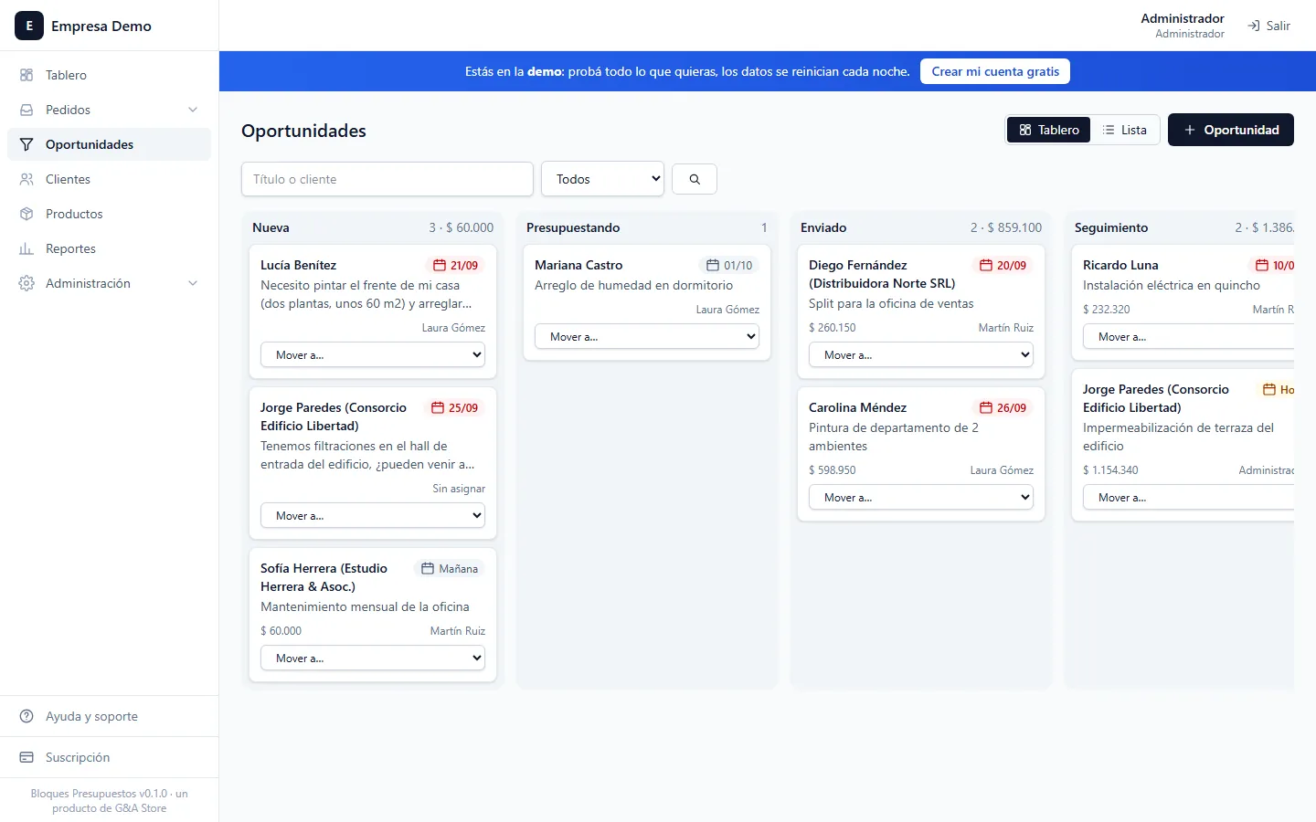Click the 26/09 date badge on Carolina Méndez
Image resolution: width=1316 pixels, height=822 pixels.
tap(1003, 407)
